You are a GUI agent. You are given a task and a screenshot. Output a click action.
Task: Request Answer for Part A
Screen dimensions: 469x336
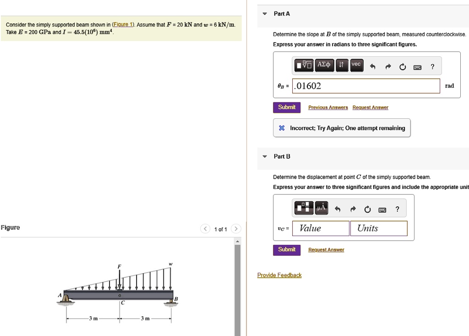370,107
